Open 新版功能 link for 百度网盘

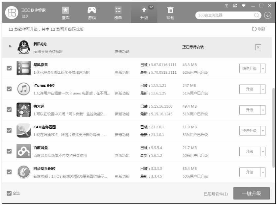point(122,156)
